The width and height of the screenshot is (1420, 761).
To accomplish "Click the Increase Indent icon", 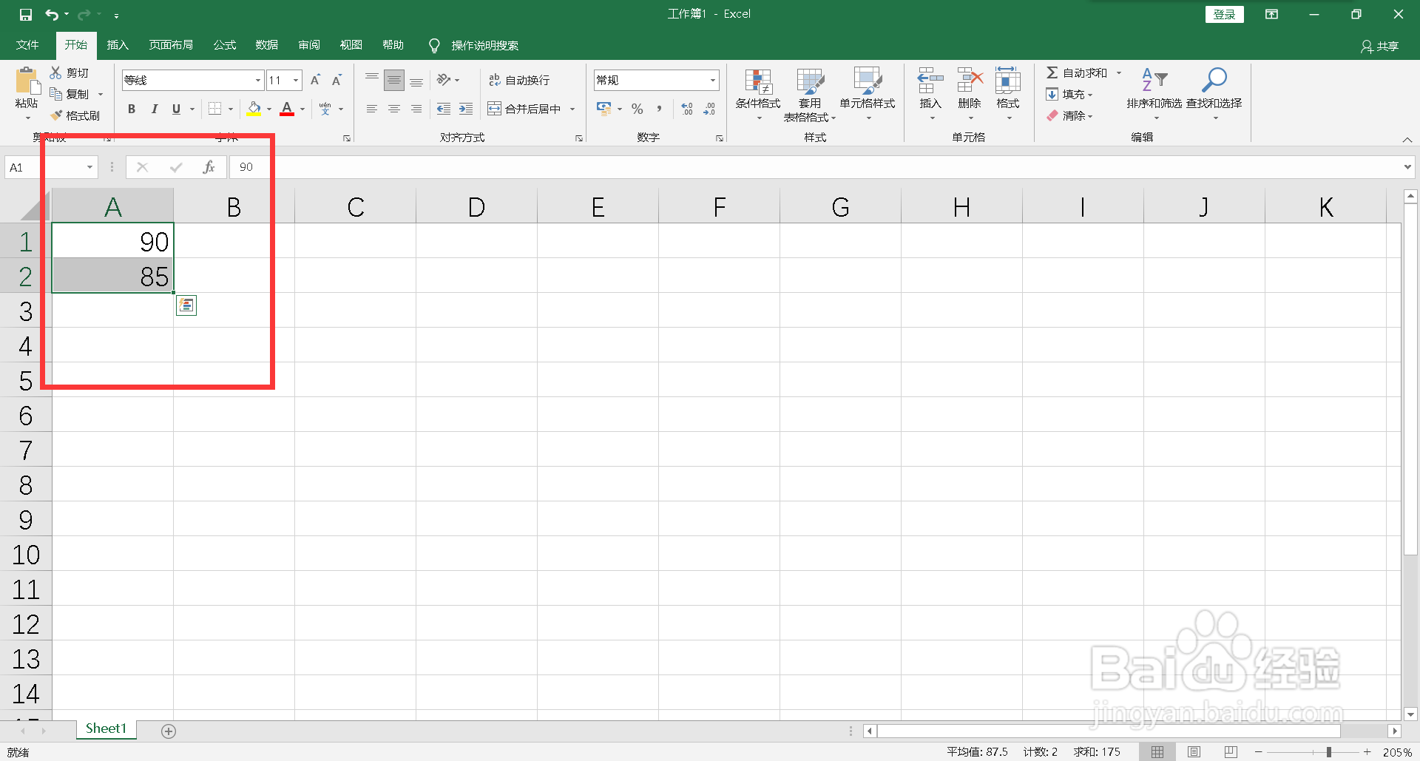I will (466, 109).
